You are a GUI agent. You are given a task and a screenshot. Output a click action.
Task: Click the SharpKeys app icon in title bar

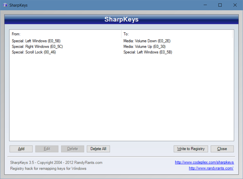[5, 5]
